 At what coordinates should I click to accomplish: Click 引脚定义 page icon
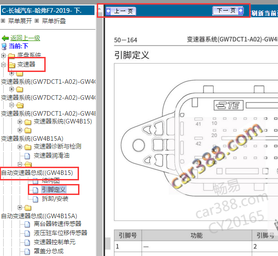[x=36, y=190]
